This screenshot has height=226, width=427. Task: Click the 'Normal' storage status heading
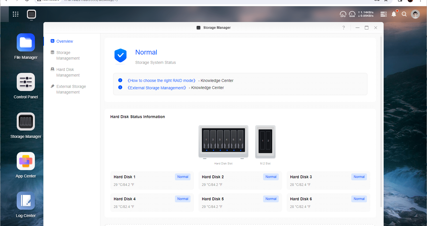(x=146, y=52)
